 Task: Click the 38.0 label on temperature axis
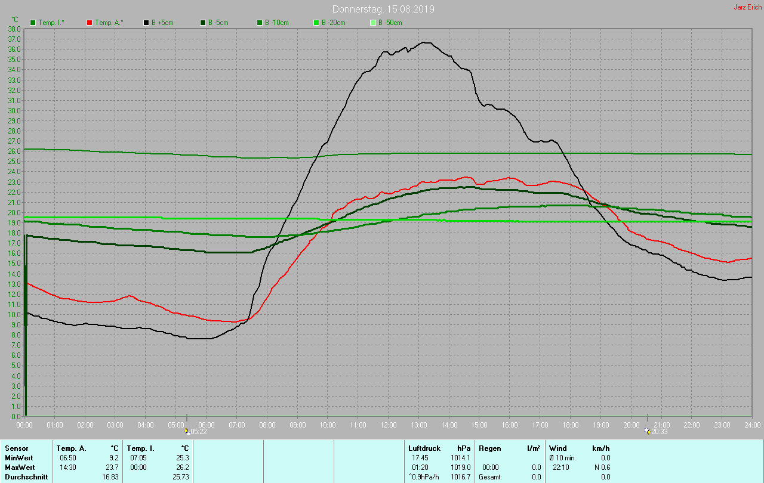pyautogui.click(x=15, y=29)
